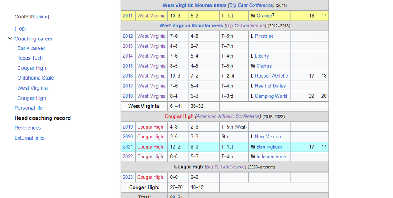Open the Russell Athletic bowl link

click(x=271, y=76)
